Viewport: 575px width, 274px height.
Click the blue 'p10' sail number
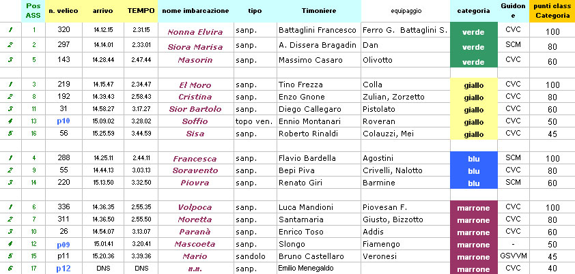pyautogui.click(x=64, y=121)
